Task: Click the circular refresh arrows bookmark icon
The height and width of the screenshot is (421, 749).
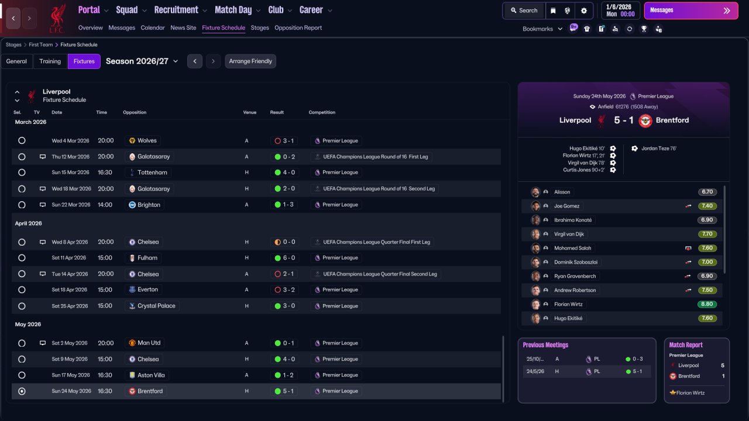Action: click(630, 29)
